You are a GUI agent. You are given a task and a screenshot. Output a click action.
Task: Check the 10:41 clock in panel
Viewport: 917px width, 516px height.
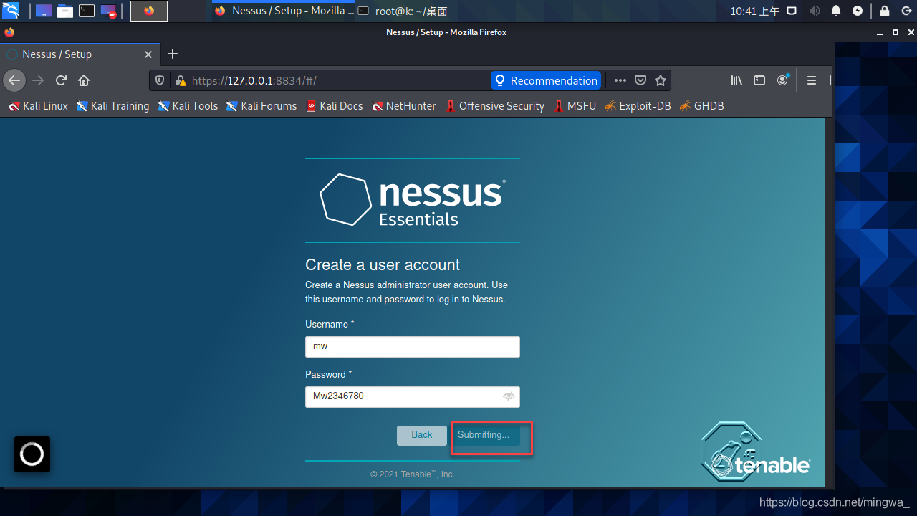pyautogui.click(x=755, y=11)
